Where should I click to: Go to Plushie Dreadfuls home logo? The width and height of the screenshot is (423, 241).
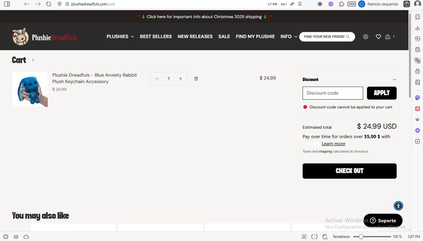click(x=45, y=37)
